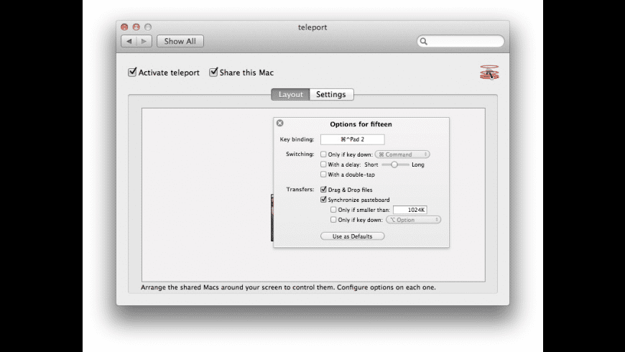Toggle Activate teleport checkbox
The height and width of the screenshot is (352, 625).
[x=132, y=72]
